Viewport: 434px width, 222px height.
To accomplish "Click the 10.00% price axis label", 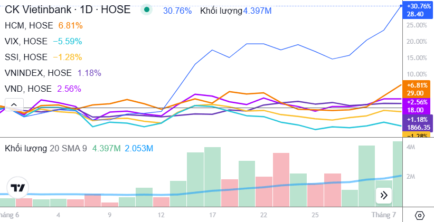I will click(417, 74).
